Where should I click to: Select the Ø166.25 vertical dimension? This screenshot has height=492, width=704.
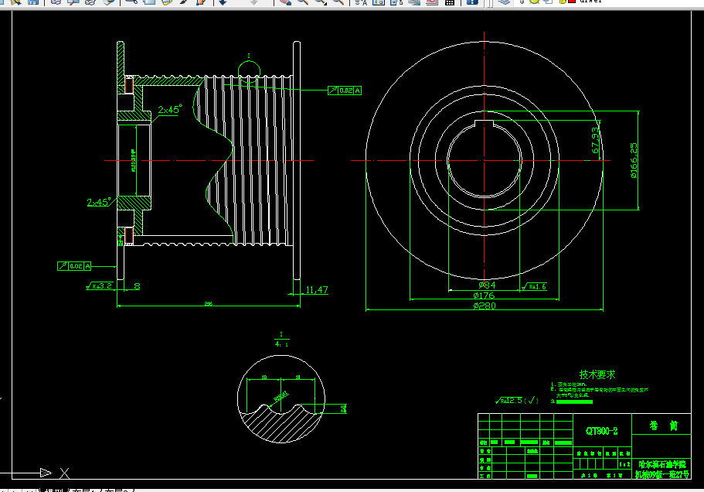[x=634, y=160]
